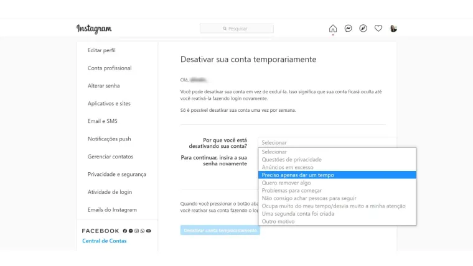
Task: Go to Alterar senha
Action: 104,86
